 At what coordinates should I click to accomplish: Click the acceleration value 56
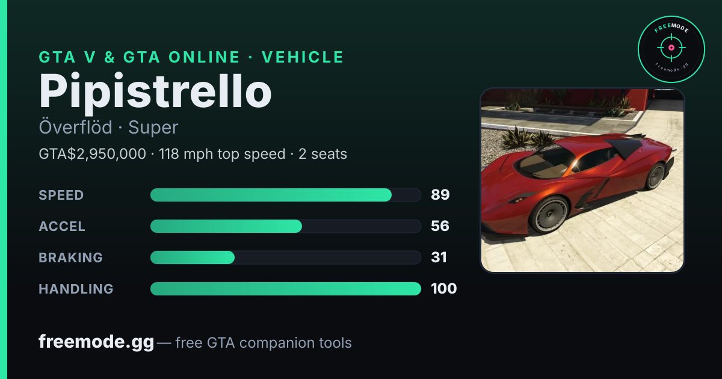pos(440,226)
